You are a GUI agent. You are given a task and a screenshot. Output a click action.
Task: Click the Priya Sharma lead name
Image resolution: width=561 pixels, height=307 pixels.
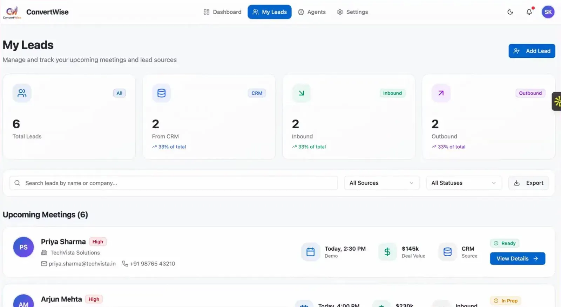tap(63, 242)
